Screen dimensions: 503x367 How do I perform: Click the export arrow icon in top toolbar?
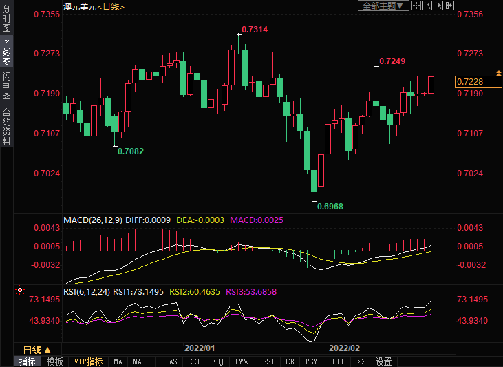tap(449, 6)
